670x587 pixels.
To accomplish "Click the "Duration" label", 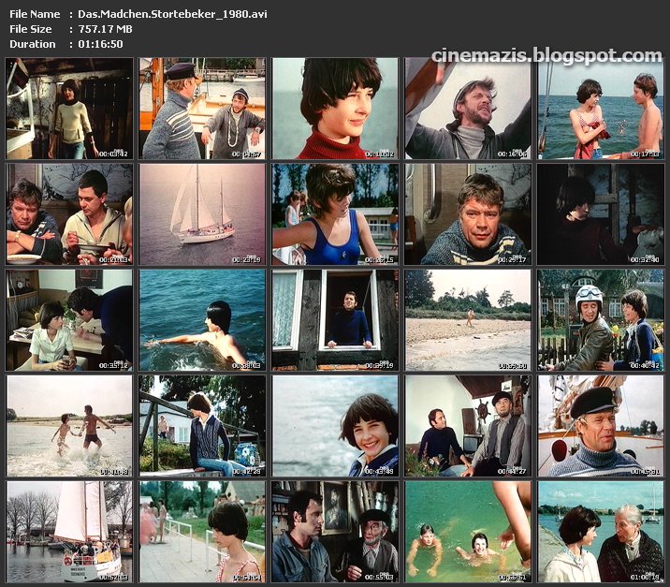I will coord(33,44).
